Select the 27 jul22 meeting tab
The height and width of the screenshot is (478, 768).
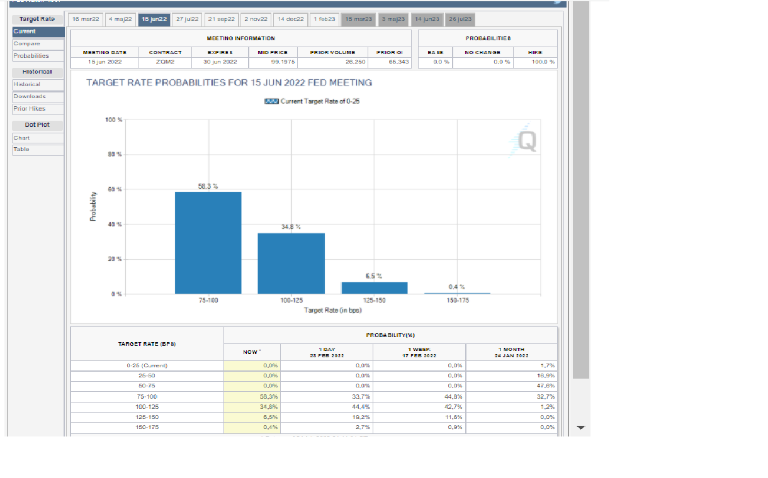[x=187, y=19]
